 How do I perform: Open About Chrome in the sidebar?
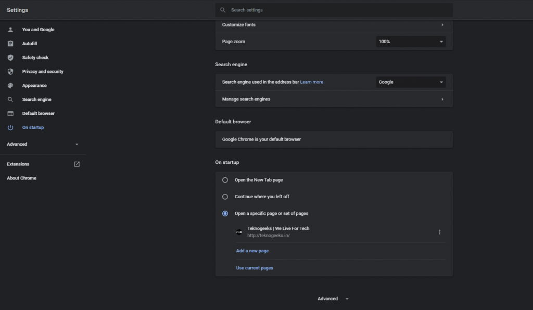(x=21, y=178)
